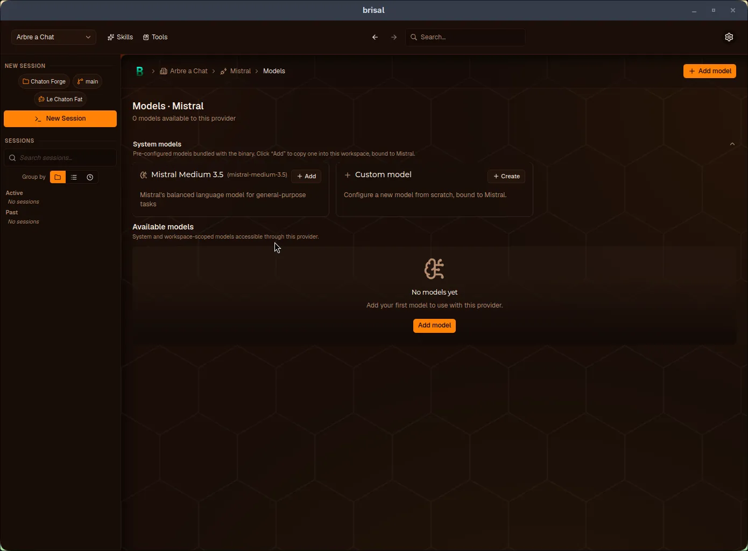Image resolution: width=748 pixels, height=551 pixels.
Task: Create a custom model
Action: [506, 176]
